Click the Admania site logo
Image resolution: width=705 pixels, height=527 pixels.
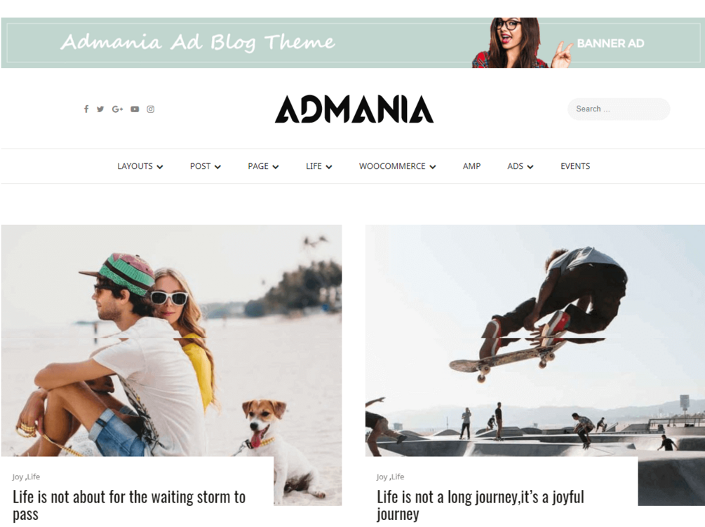pos(354,109)
